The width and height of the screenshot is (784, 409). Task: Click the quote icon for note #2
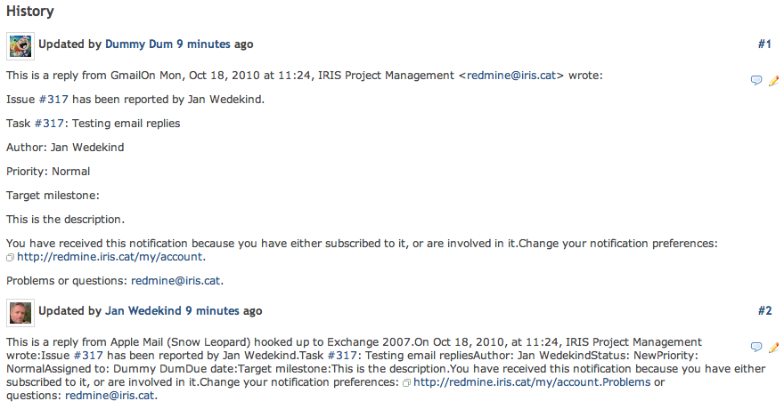[x=756, y=347]
